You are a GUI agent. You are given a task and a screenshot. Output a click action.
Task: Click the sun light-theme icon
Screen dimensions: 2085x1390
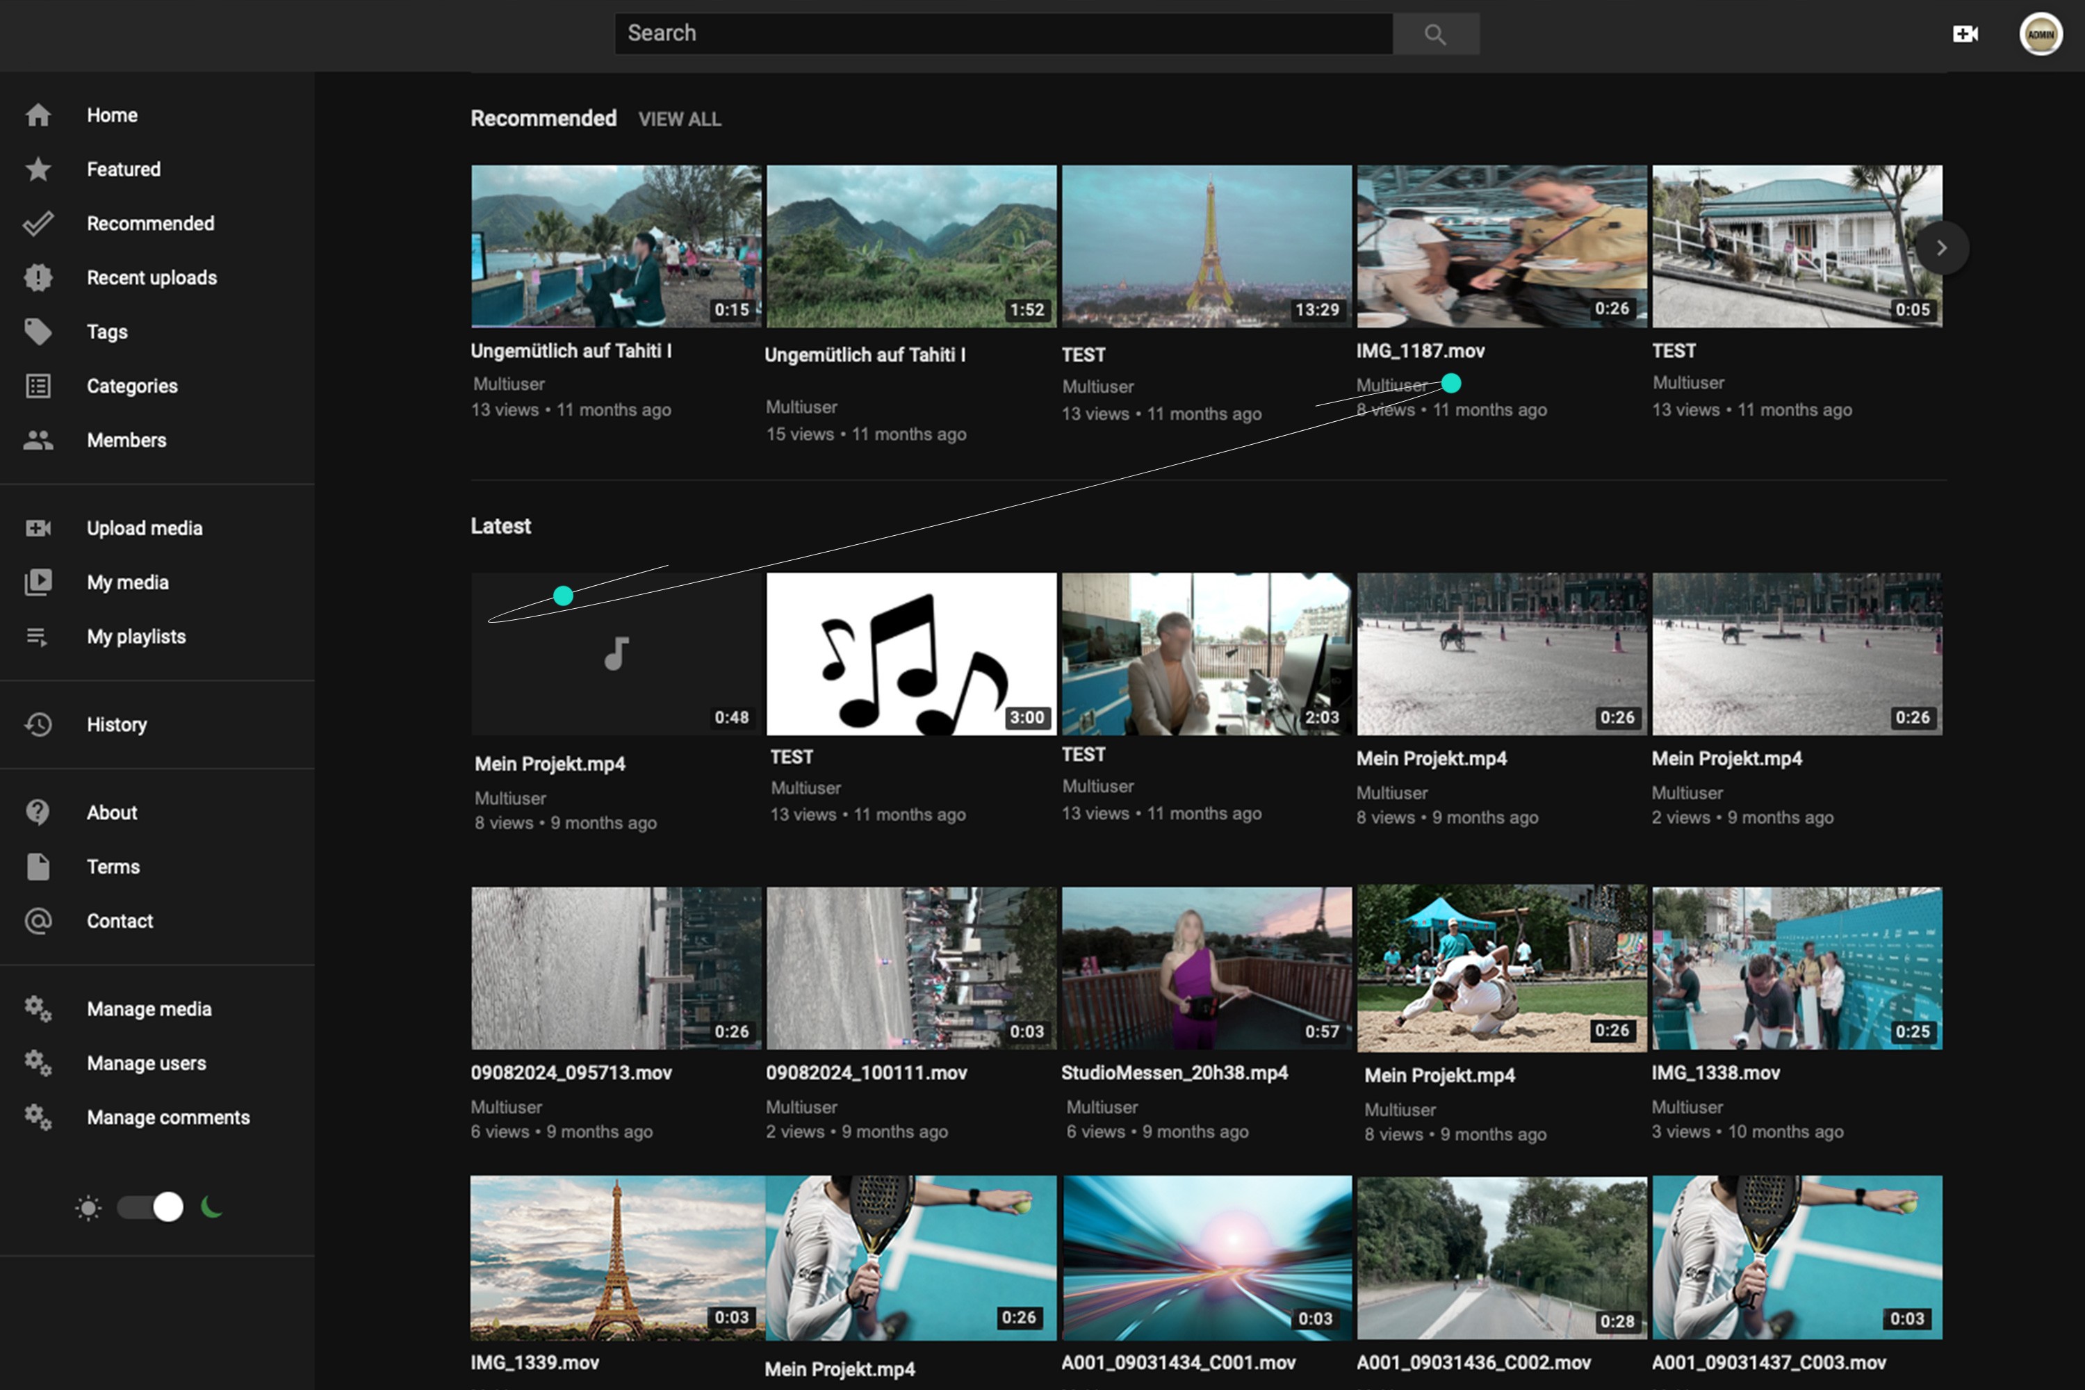(89, 1207)
